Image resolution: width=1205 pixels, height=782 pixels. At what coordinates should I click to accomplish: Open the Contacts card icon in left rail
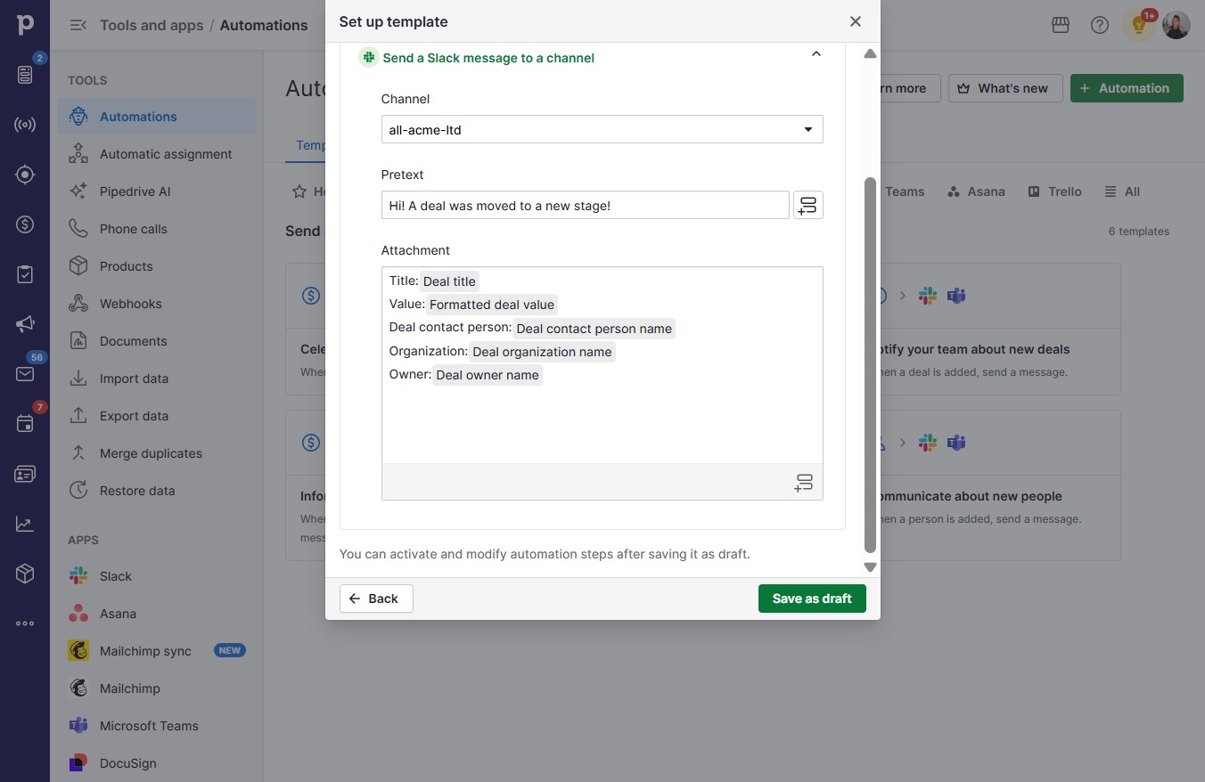[x=25, y=474]
